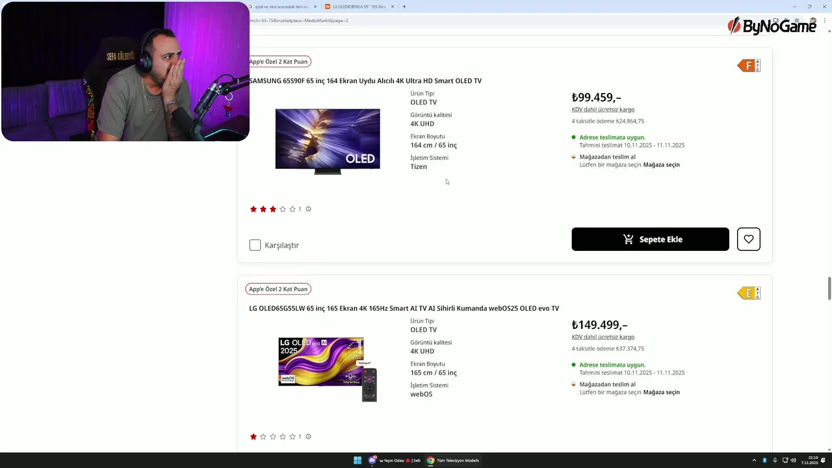832x468 pixels.
Task: Choose Mağaza seçin for LG TV
Action: tap(661, 392)
